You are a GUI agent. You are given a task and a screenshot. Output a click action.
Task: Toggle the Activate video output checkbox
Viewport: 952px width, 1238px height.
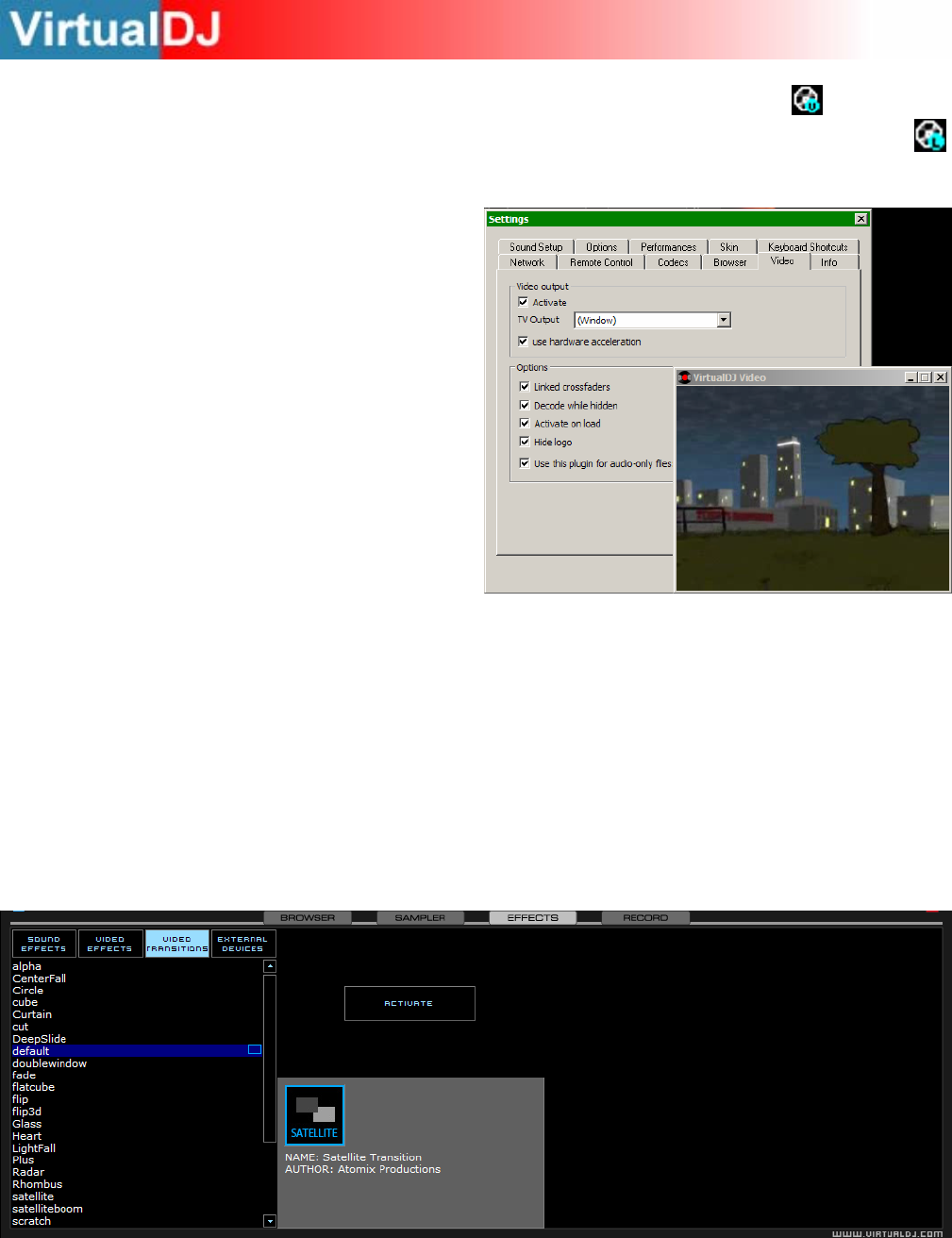(x=523, y=302)
